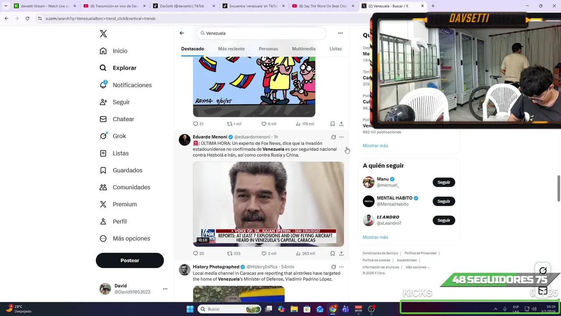View 176 mil views on cartoon post
This screenshot has width=561, height=316.
click(x=305, y=124)
